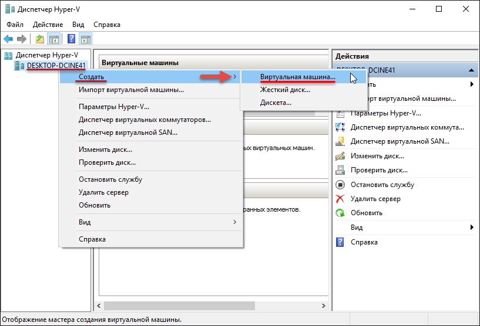
Task: Click the Up one level folder icon
Action: [x=40, y=39]
